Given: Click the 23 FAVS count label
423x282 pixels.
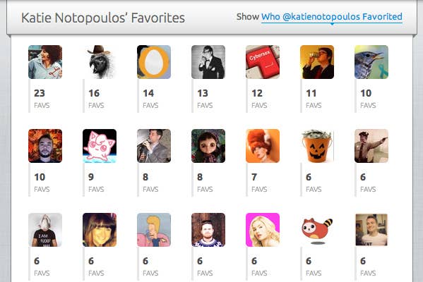Looking at the screenshot, I should coord(42,99).
